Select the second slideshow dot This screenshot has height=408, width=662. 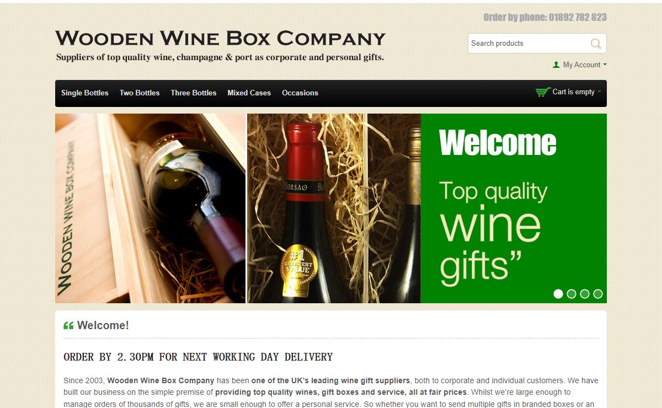pyautogui.click(x=572, y=294)
